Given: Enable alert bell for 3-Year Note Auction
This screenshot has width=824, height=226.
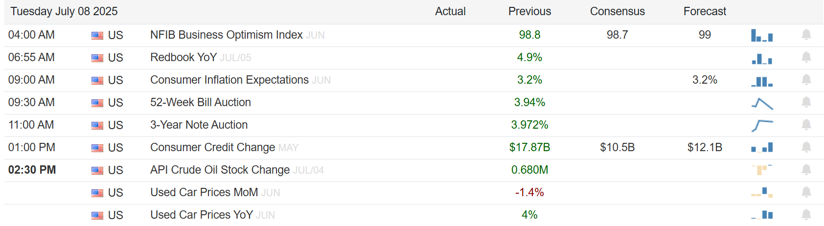Looking at the screenshot, I should [x=806, y=125].
